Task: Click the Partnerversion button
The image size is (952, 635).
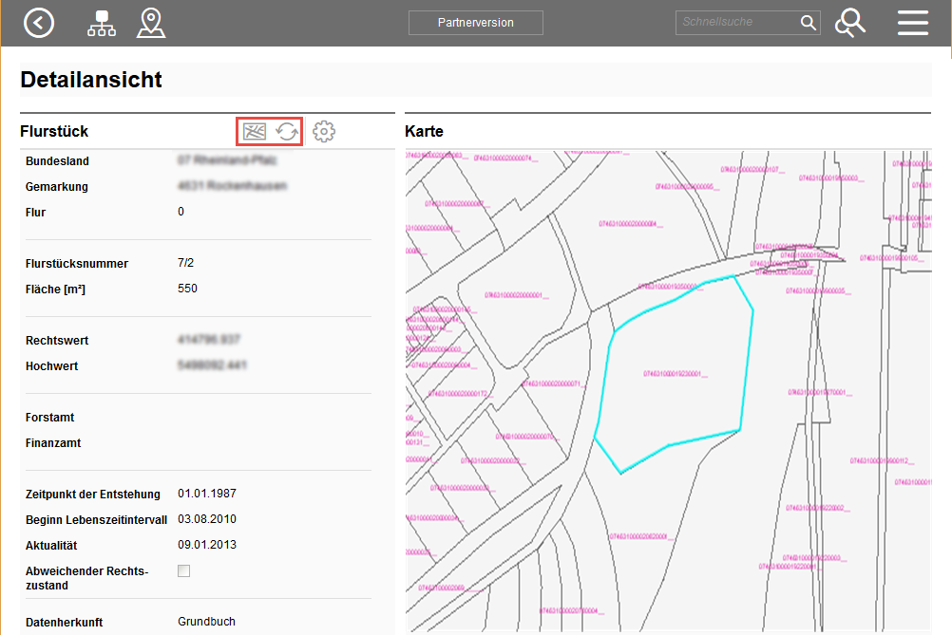Action: coord(475,23)
